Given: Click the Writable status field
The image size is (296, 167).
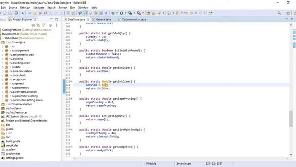Looking at the screenshot, I should coord(151,163).
